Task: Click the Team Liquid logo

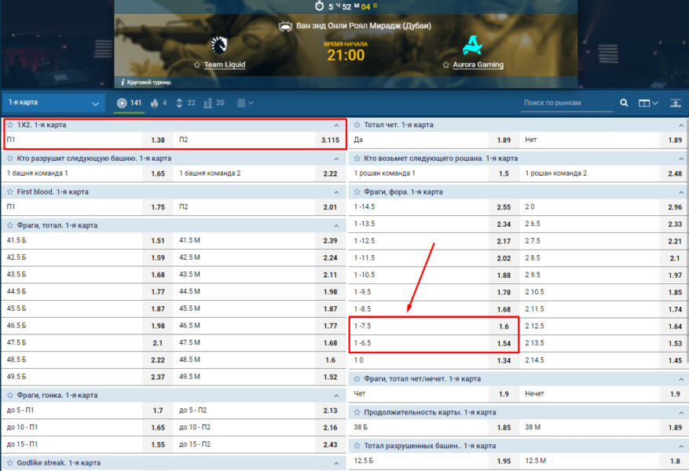Action: coord(220,45)
